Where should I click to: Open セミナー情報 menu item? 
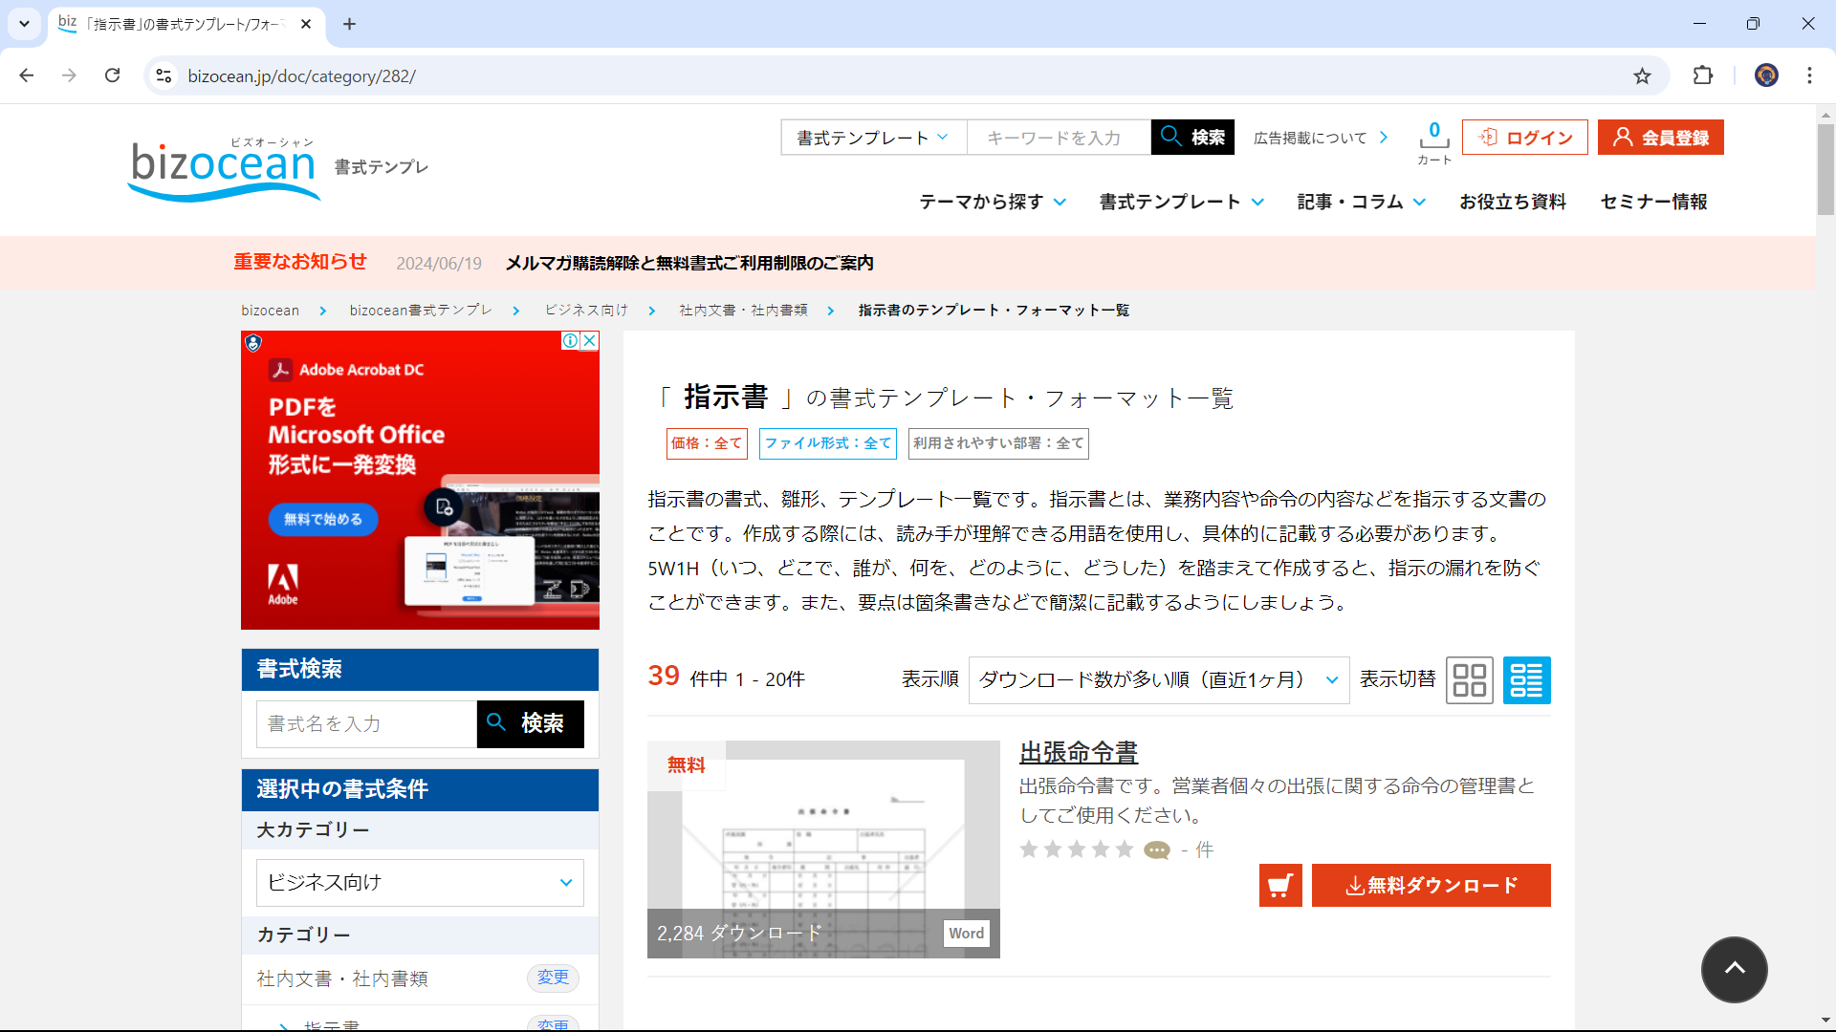(1654, 203)
